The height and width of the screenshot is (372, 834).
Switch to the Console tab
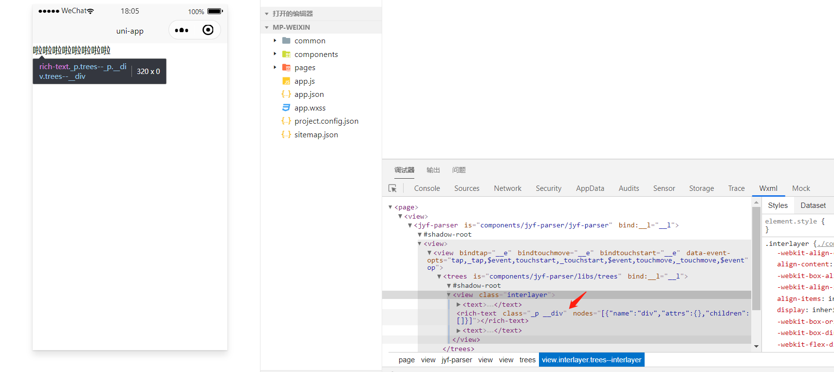[x=427, y=188]
